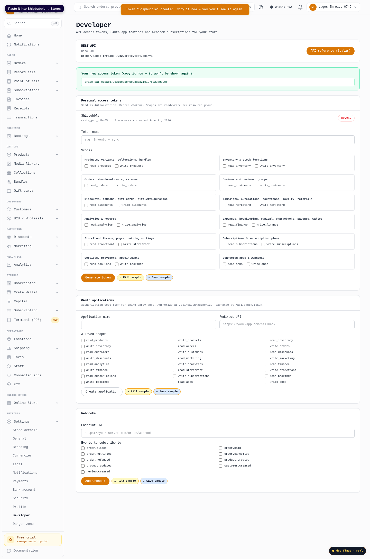370x559 pixels.
Task: Click the notification bell icon in header
Action: 300,7
